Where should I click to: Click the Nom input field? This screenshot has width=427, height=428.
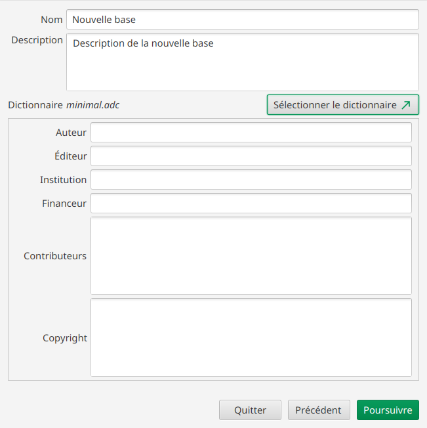243,20
